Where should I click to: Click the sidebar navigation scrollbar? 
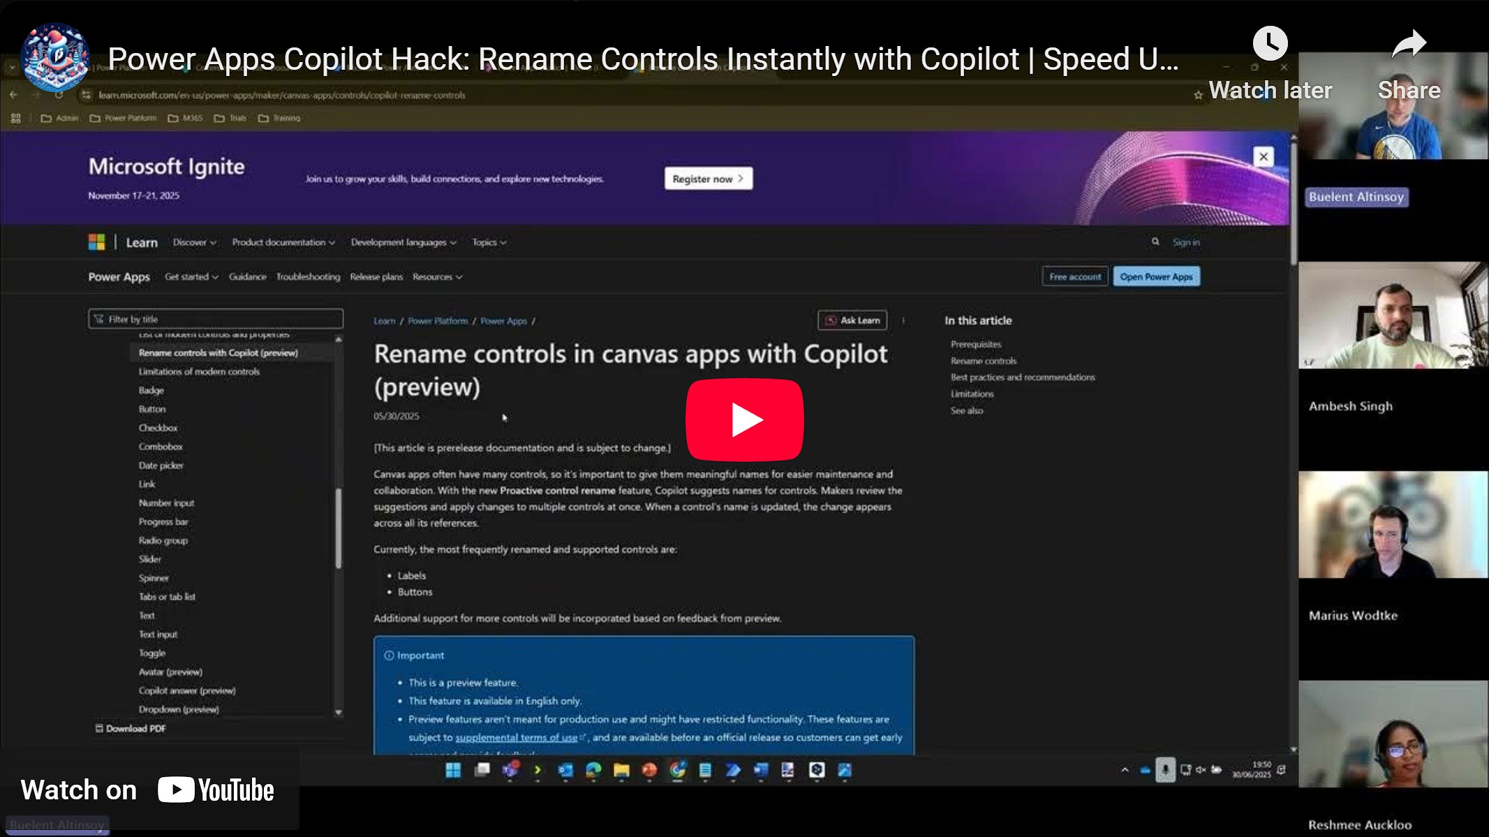tap(339, 527)
